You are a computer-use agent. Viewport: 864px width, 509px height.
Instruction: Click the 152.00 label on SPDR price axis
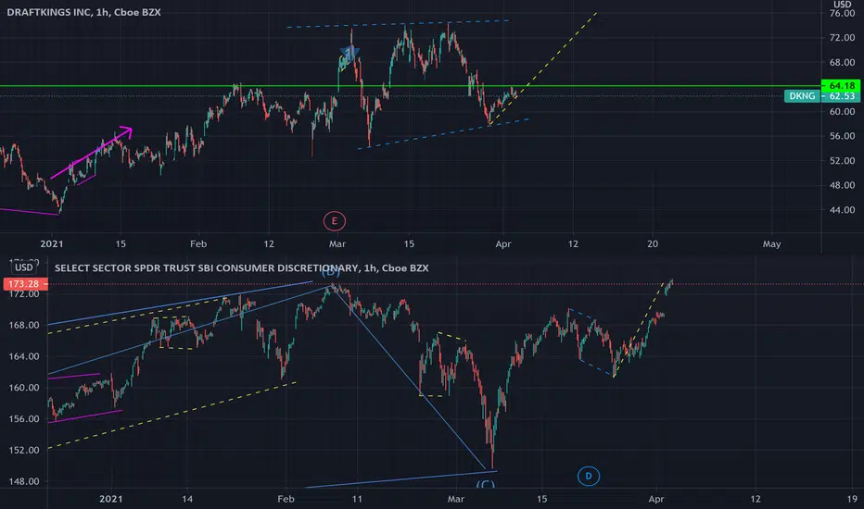coord(24,450)
